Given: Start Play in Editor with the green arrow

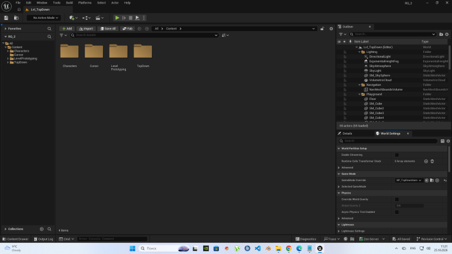Looking at the screenshot, I should click(x=117, y=18).
